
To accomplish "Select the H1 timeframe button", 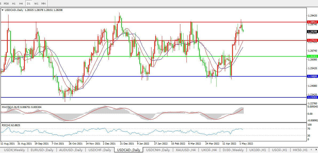I will pos(14,3).
